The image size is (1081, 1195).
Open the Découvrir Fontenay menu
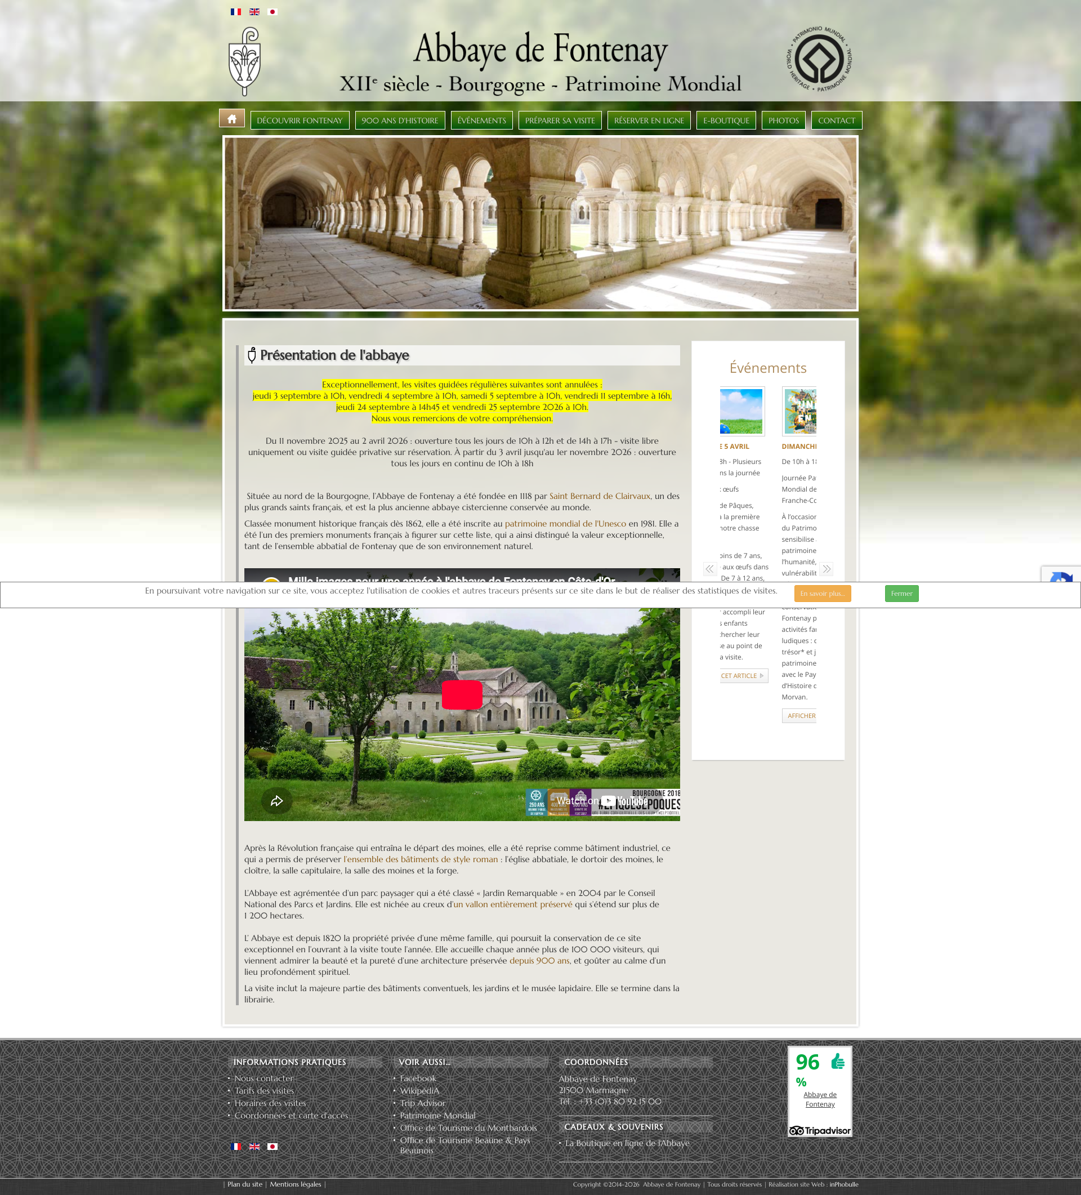click(x=300, y=121)
